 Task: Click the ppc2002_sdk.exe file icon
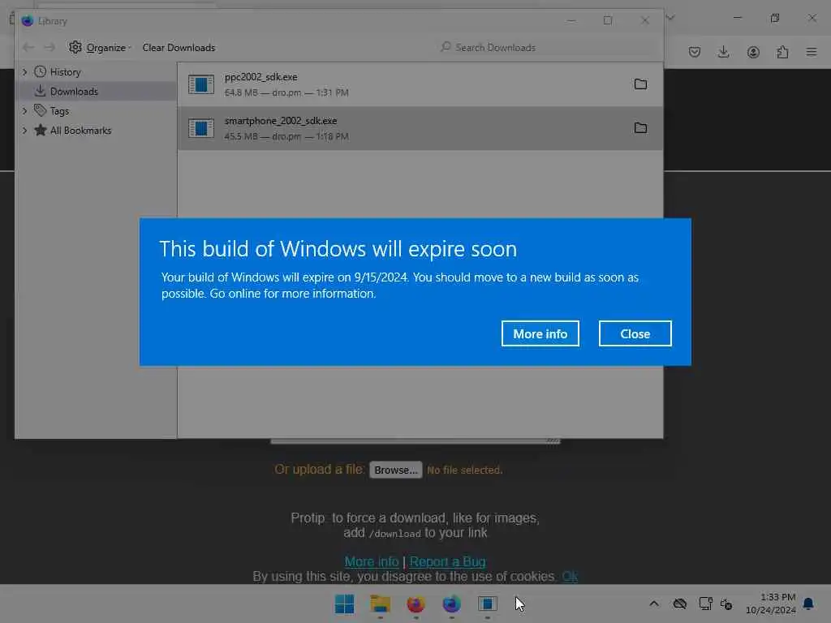click(201, 84)
